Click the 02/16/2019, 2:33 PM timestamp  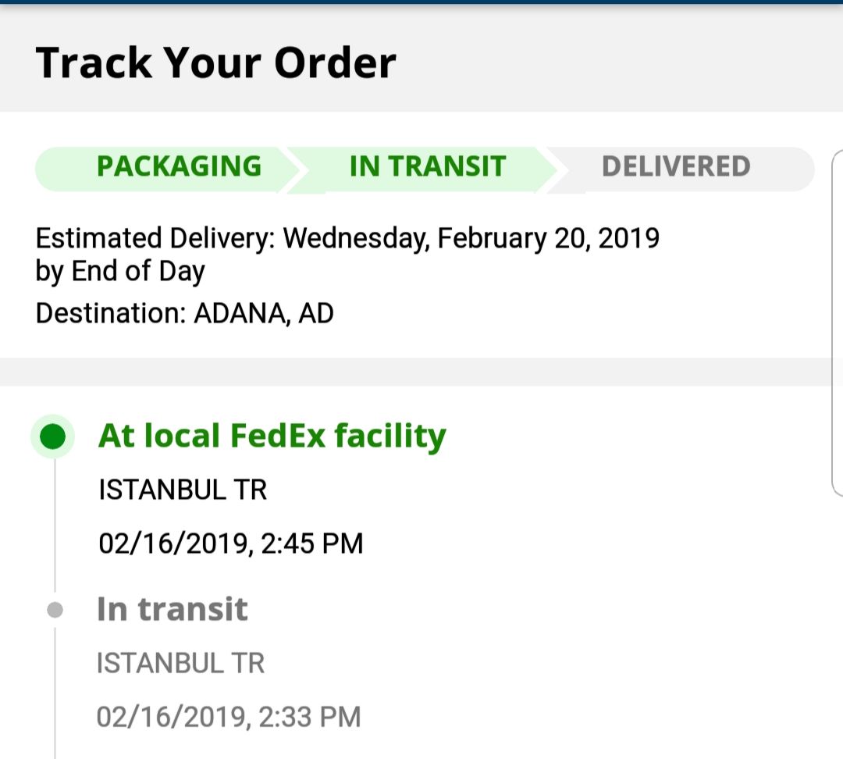[x=229, y=717]
